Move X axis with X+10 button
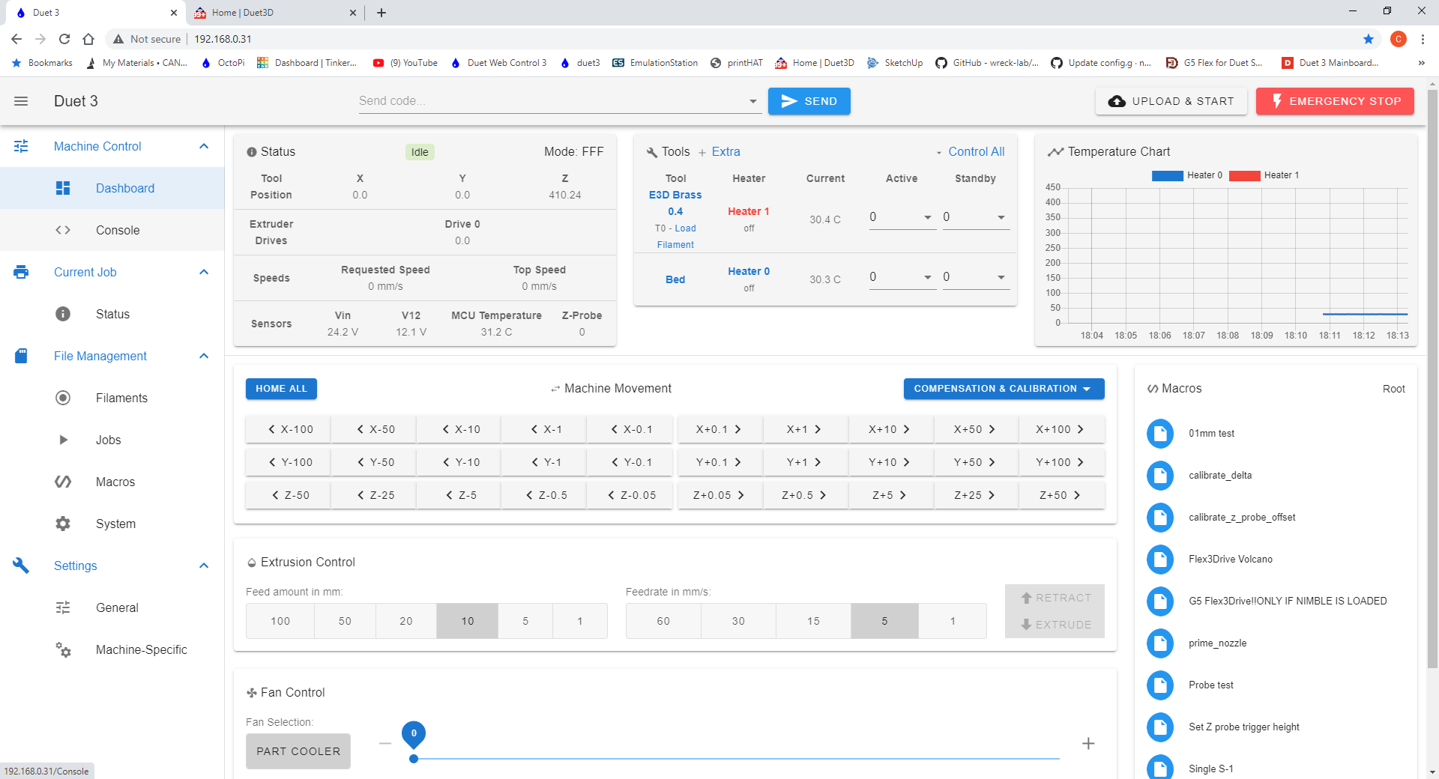The width and height of the screenshot is (1439, 779). (x=890, y=429)
